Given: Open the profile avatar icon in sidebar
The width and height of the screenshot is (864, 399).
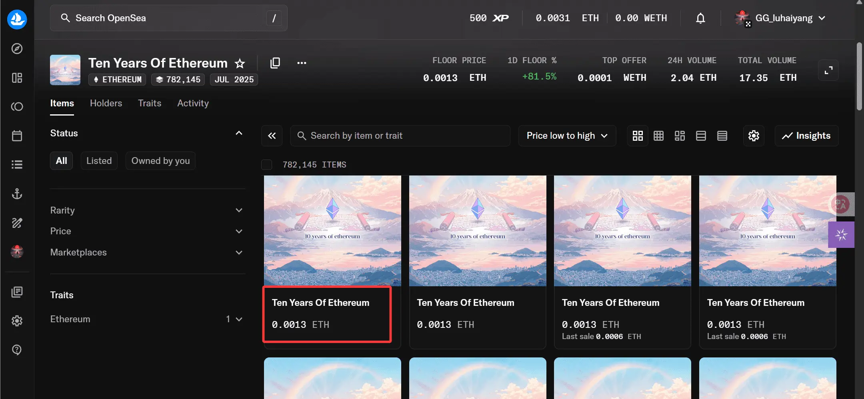Looking at the screenshot, I should (17, 251).
